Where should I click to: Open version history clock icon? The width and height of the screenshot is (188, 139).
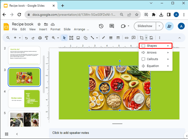point(101,26)
